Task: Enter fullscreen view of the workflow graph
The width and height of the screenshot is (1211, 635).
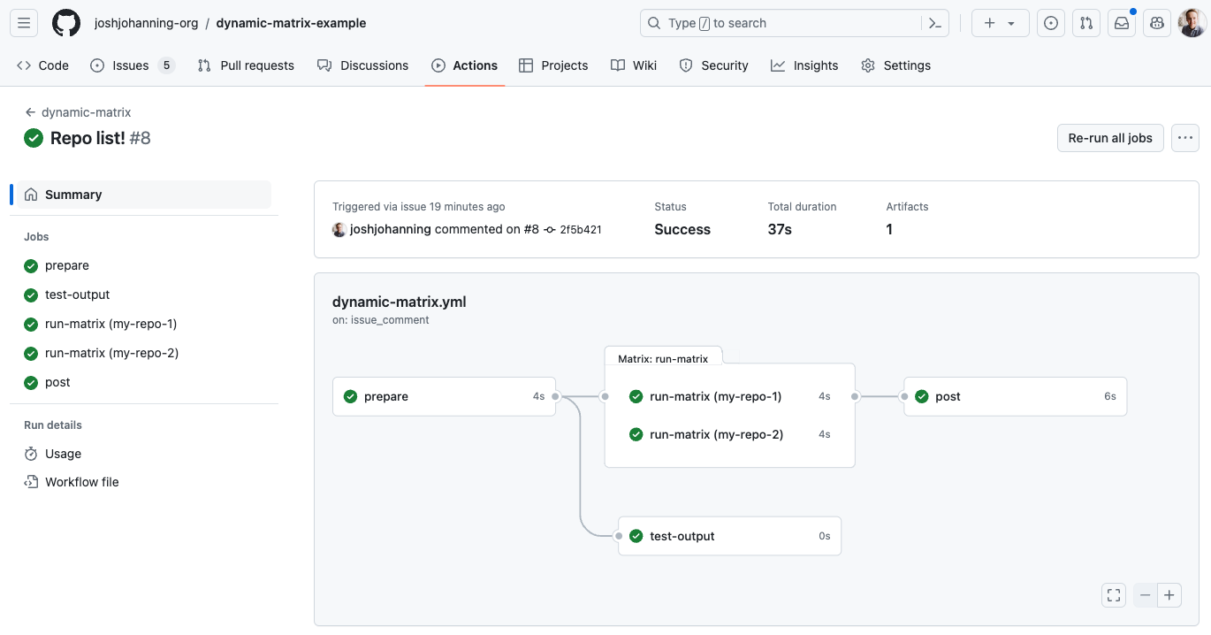Action: coord(1113,594)
